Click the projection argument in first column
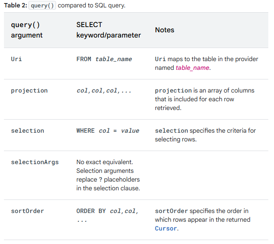The height and width of the screenshot is (244, 274). [29, 90]
